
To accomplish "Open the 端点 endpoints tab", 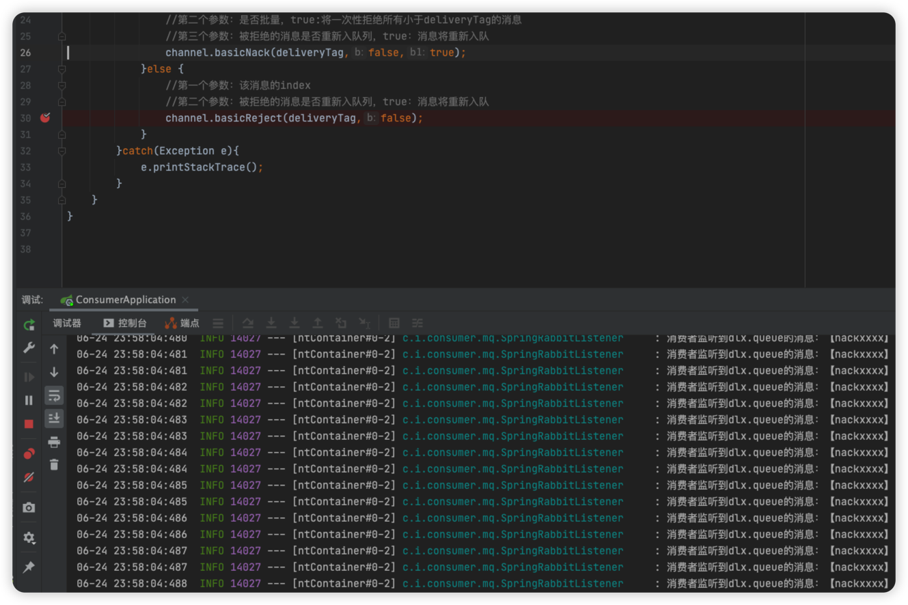I will [182, 322].
